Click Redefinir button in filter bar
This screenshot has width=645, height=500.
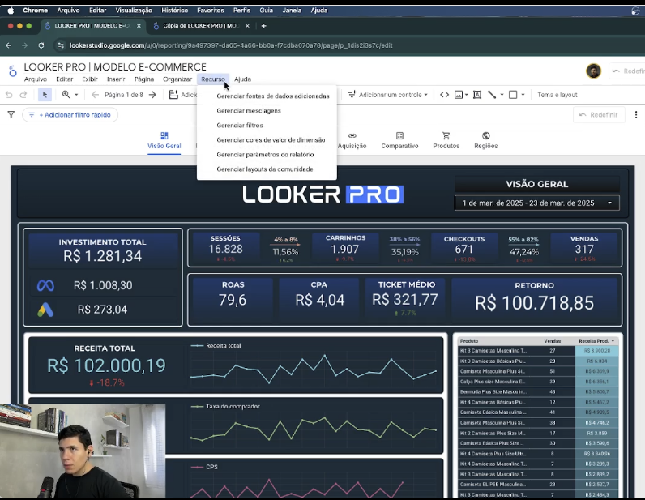[x=599, y=115]
